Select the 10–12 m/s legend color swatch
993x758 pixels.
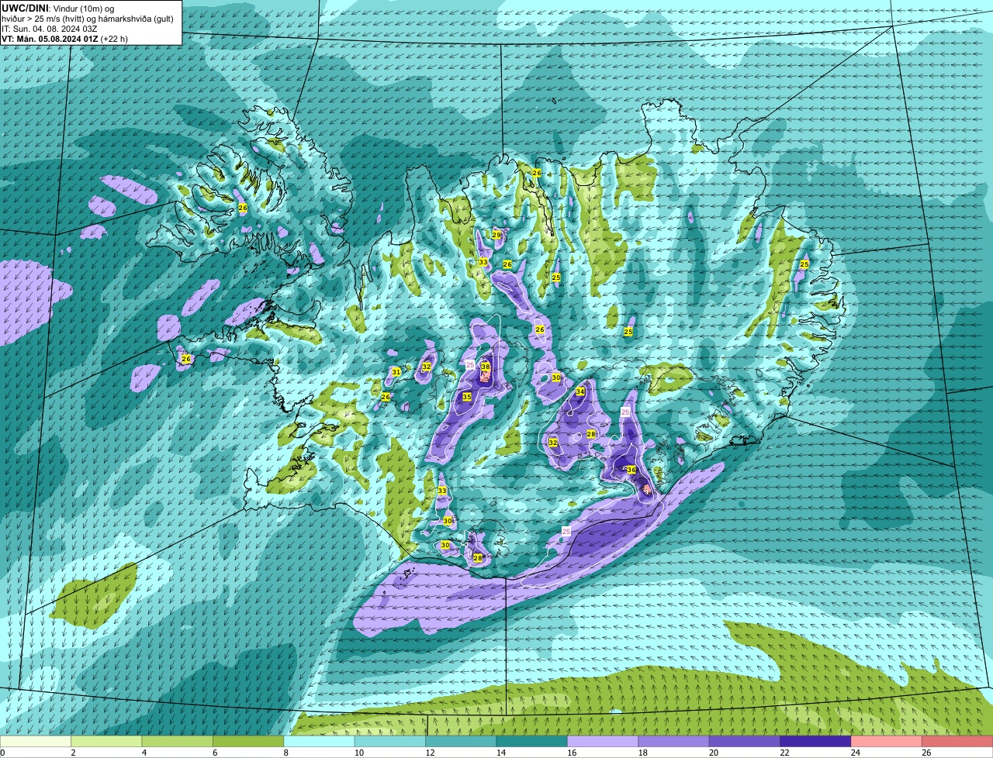pos(390,741)
